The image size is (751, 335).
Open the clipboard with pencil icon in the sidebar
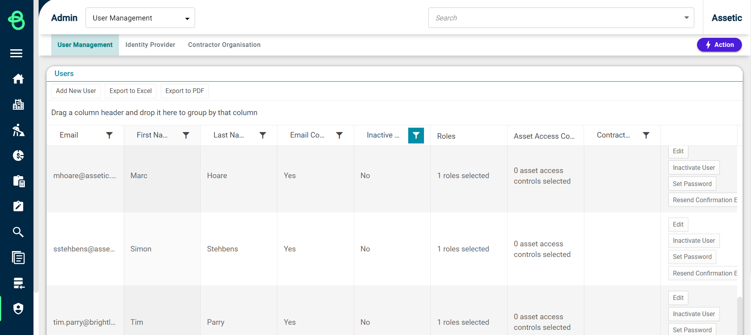click(x=18, y=206)
